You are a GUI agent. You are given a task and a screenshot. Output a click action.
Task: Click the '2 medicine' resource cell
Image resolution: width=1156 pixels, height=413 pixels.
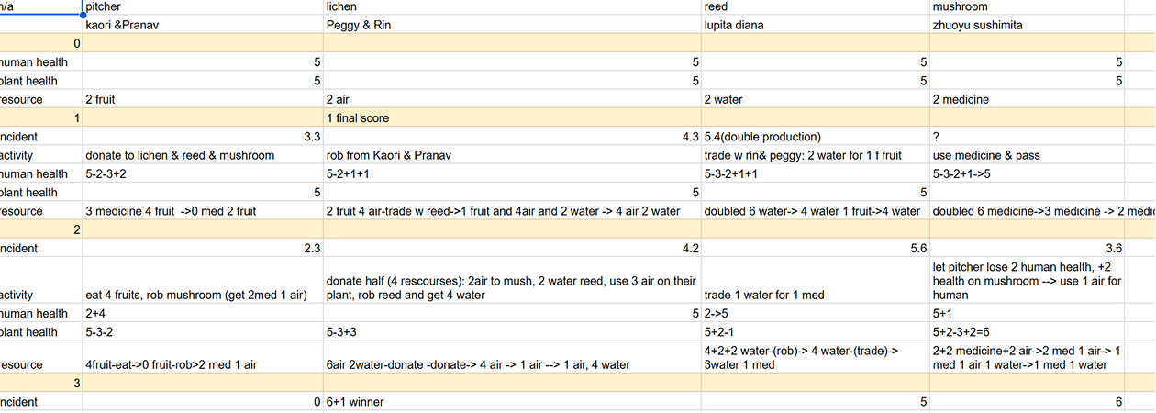click(1026, 99)
